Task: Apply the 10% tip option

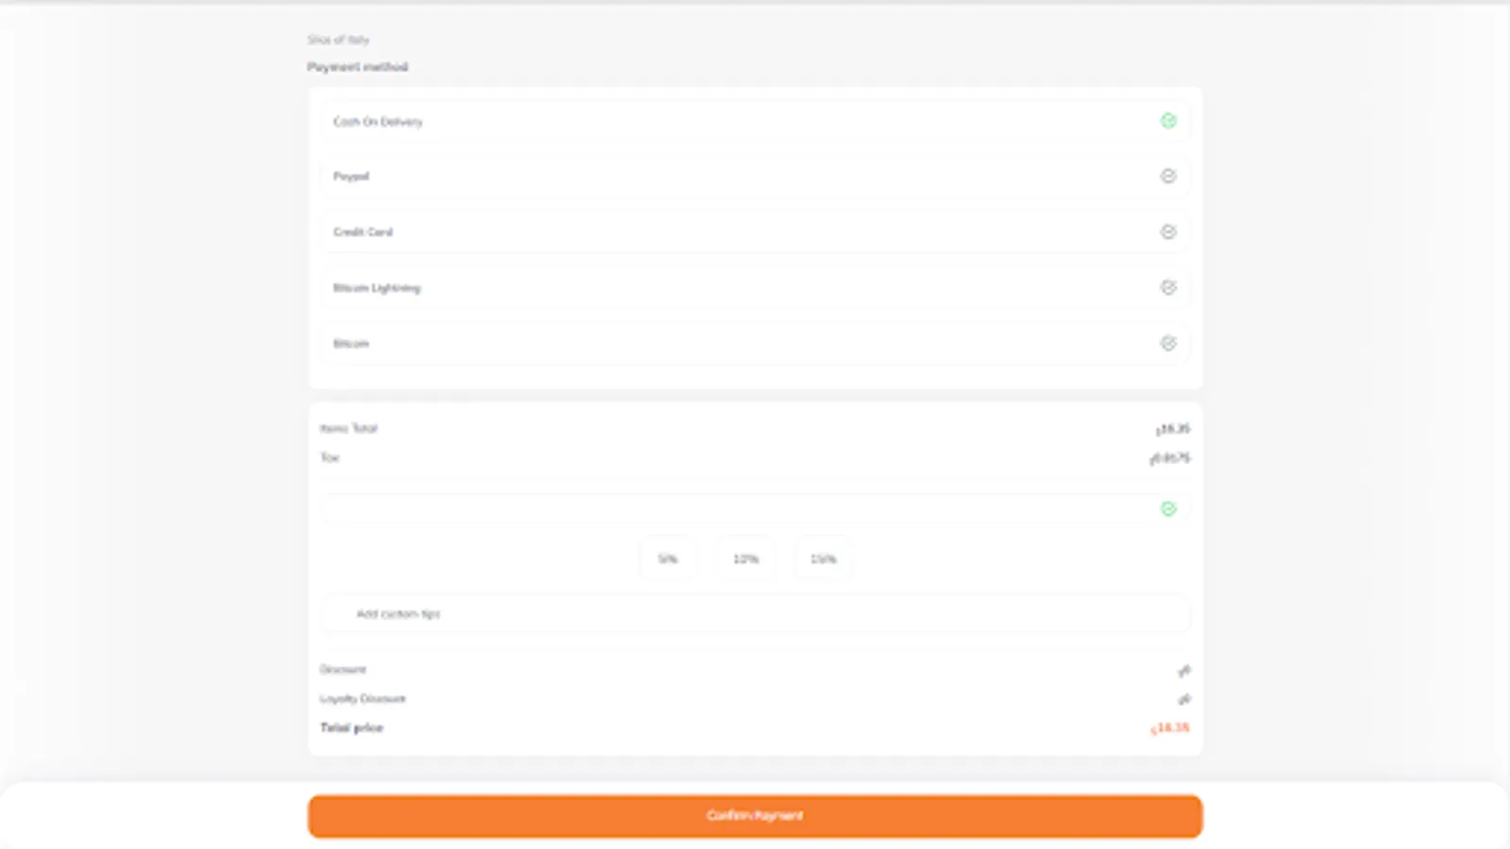Action: coord(746,558)
